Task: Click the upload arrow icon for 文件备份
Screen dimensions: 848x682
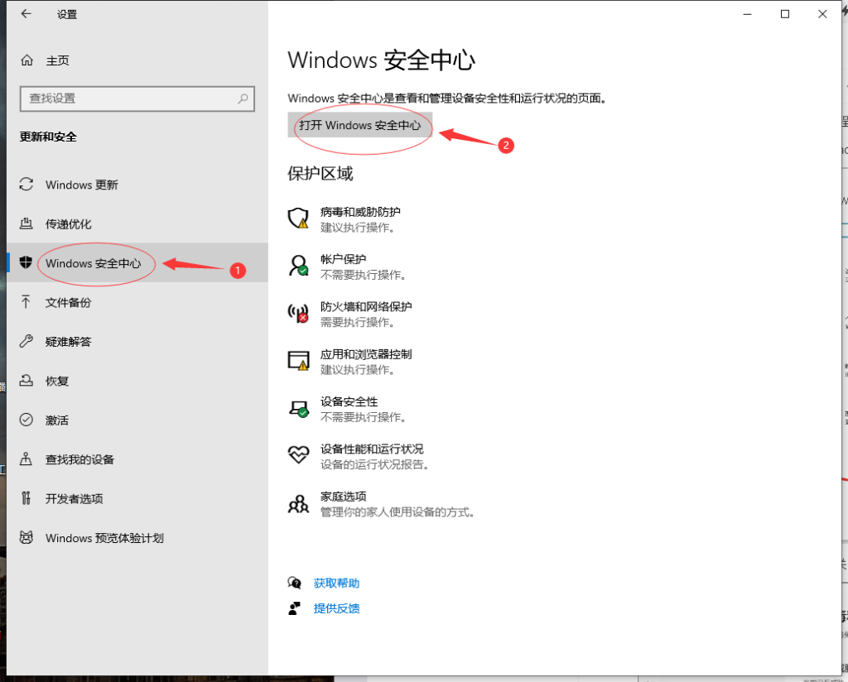Action: click(x=26, y=301)
